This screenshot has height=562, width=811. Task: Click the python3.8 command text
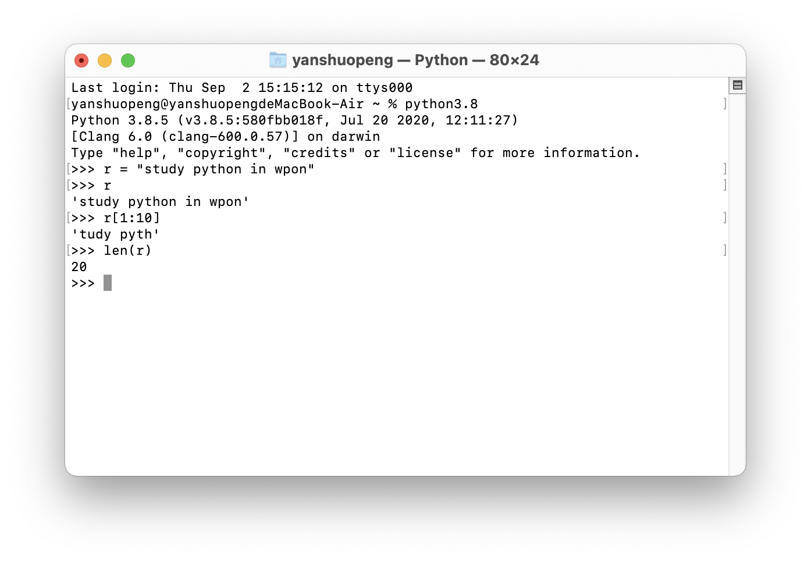(442, 104)
